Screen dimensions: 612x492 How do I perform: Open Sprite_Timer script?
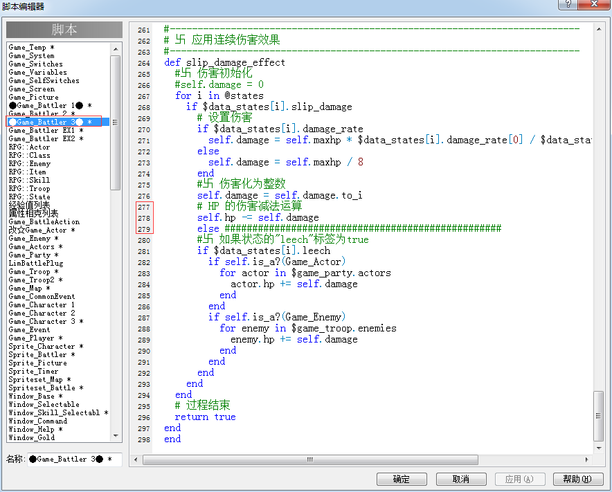tap(33, 371)
